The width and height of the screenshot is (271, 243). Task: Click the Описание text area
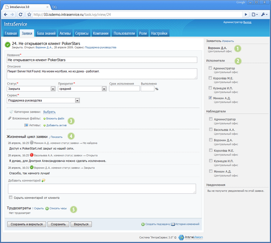coord(102,74)
